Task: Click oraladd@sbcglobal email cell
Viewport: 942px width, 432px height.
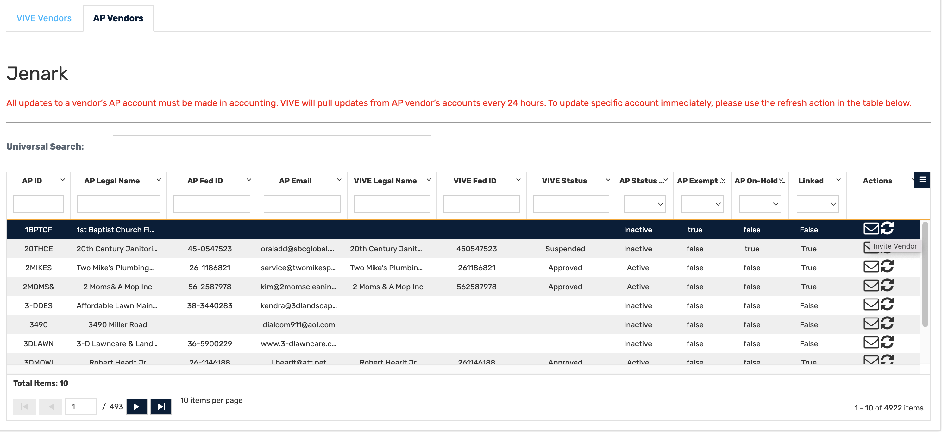Action: 297,249
